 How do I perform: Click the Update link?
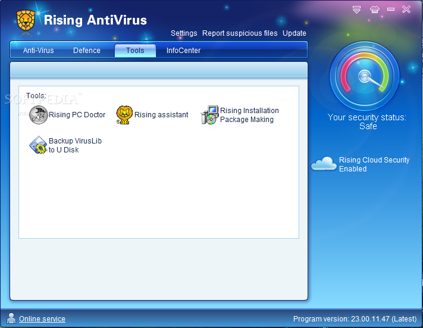coord(294,33)
